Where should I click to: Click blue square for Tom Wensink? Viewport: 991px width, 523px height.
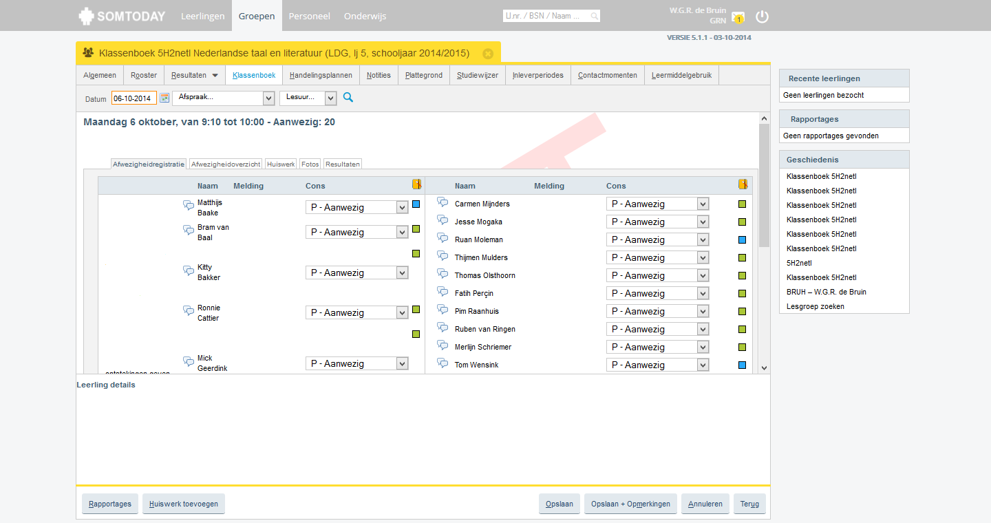742,365
